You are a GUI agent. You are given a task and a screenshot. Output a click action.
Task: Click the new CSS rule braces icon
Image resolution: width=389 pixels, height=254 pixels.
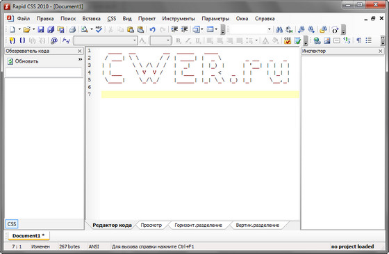13,40
